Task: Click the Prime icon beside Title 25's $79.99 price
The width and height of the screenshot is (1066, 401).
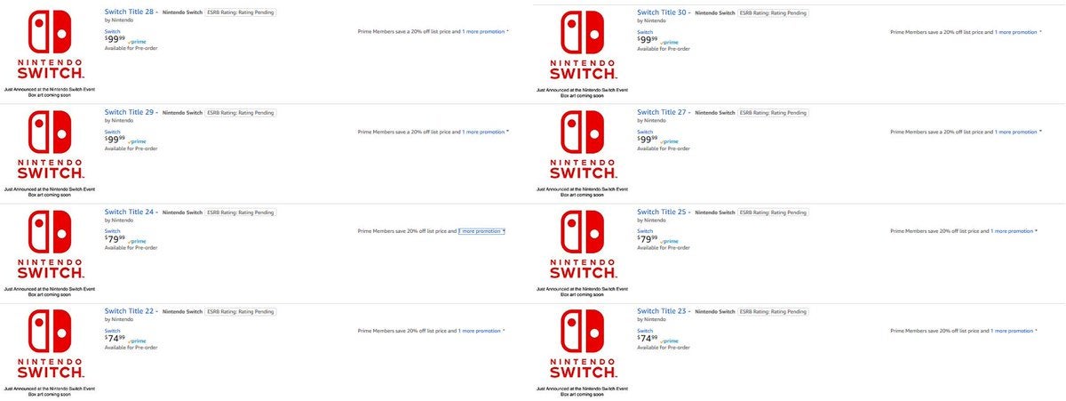Action: click(670, 241)
